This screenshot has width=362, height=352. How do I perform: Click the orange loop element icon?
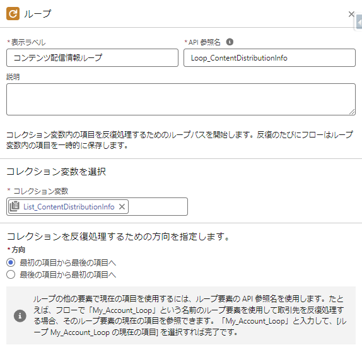[13, 14]
